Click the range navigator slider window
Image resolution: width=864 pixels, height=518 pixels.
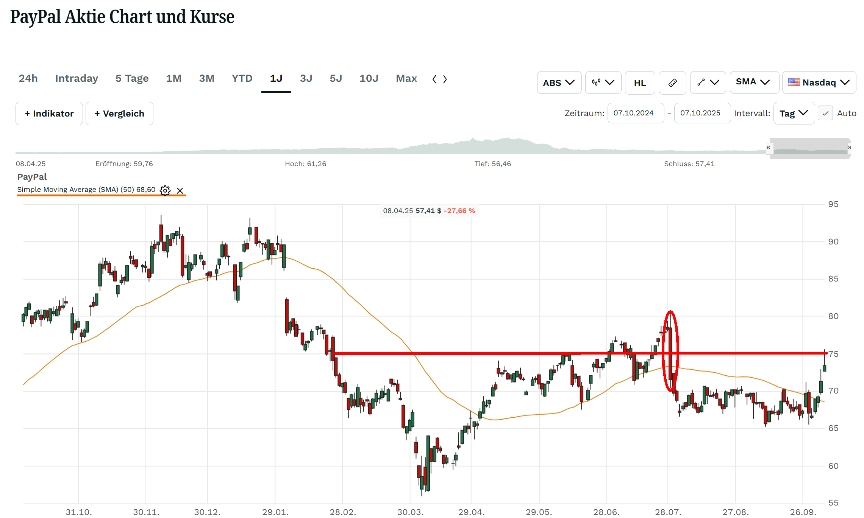[x=810, y=148]
